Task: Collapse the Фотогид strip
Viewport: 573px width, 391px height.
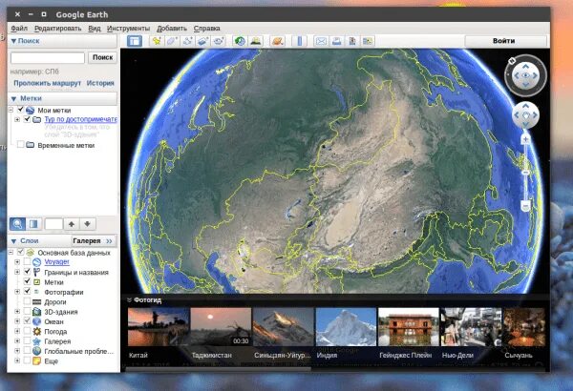Action: tap(129, 300)
